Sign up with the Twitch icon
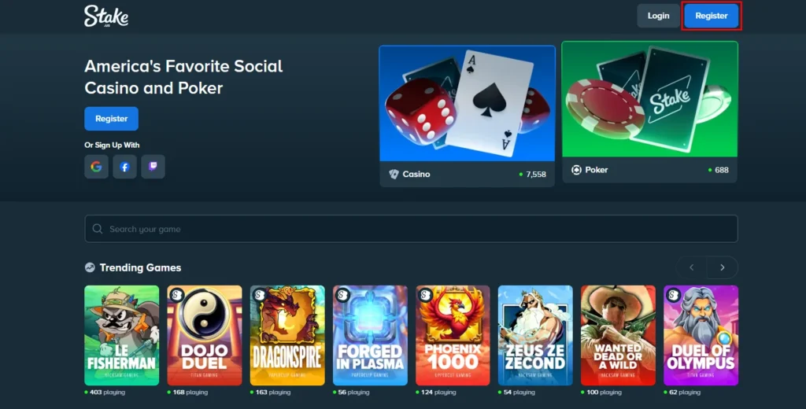Image resolution: width=806 pixels, height=409 pixels. (x=153, y=167)
